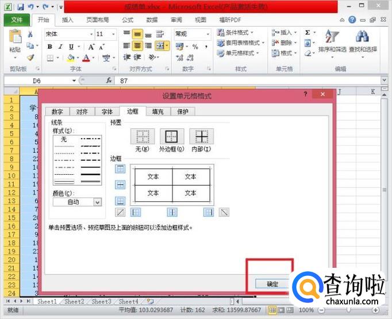Click the Merge and Center icon
This screenshot has height=319, width=392.
[160, 45]
